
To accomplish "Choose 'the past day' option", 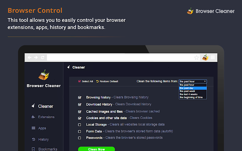I will [192, 88].
